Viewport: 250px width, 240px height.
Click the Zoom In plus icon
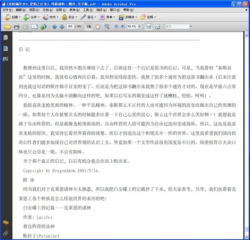pyautogui.click(x=122, y=27)
